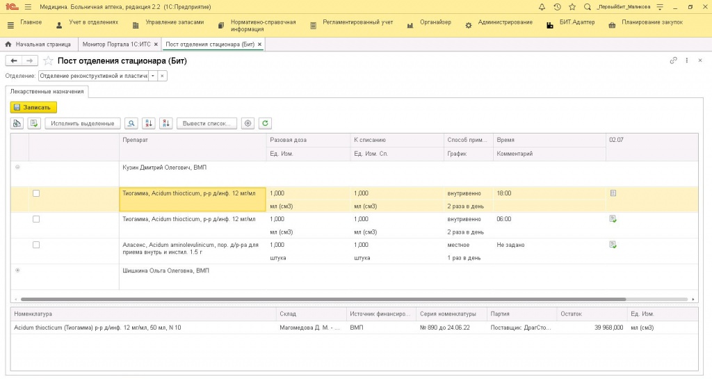The image size is (712, 379).
Task: Open Администрирование section
Action: pos(505,22)
